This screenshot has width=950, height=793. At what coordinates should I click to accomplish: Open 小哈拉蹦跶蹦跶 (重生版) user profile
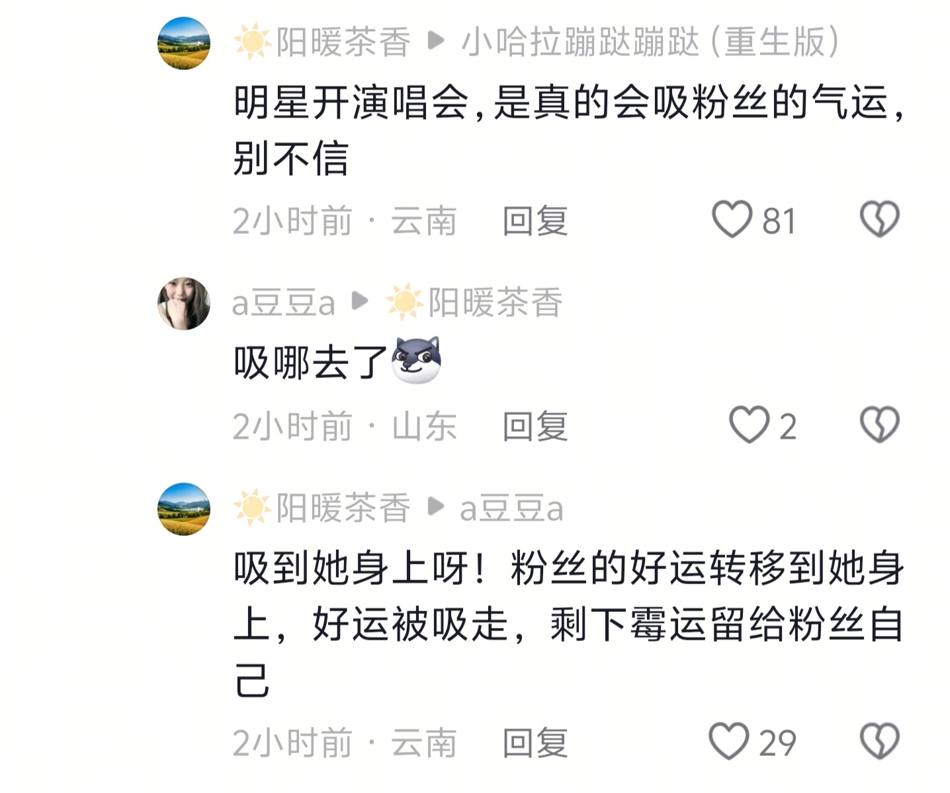649,43
